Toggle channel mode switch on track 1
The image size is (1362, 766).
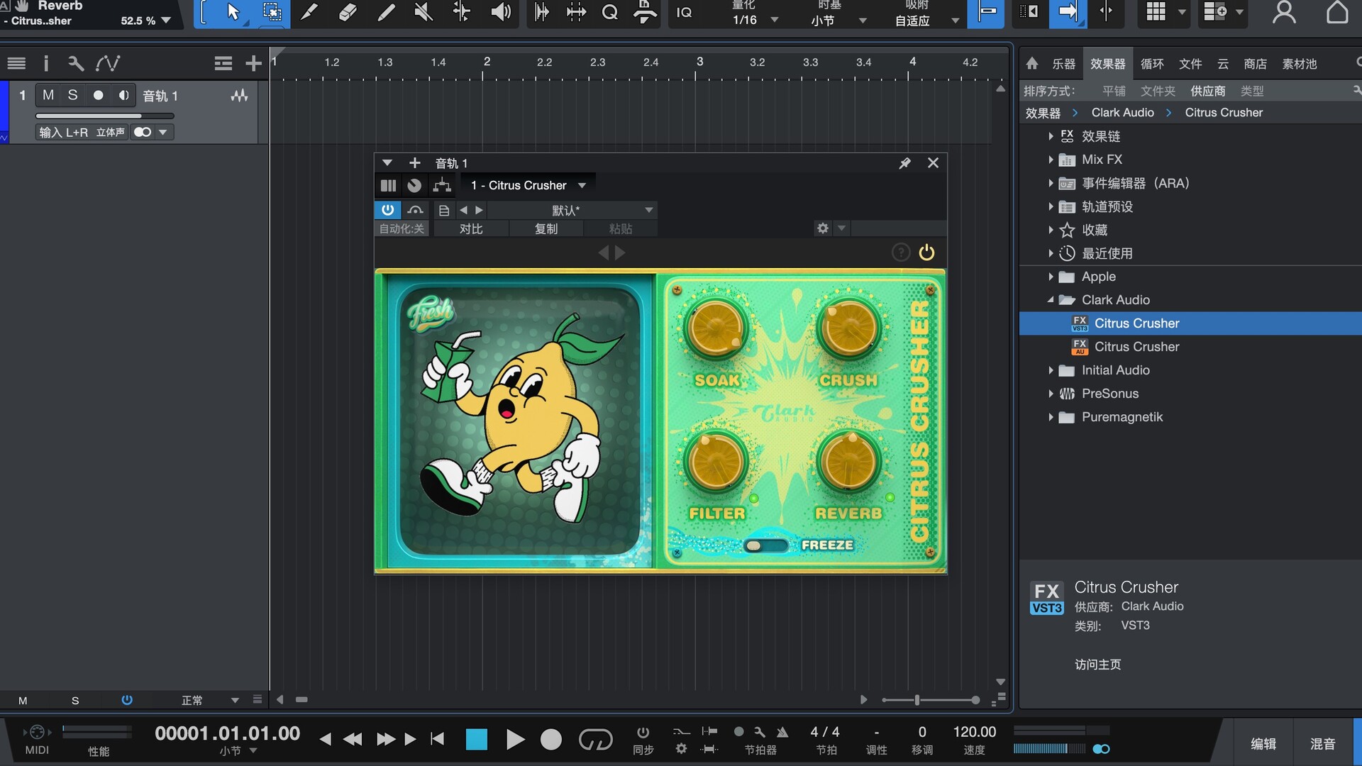click(143, 132)
